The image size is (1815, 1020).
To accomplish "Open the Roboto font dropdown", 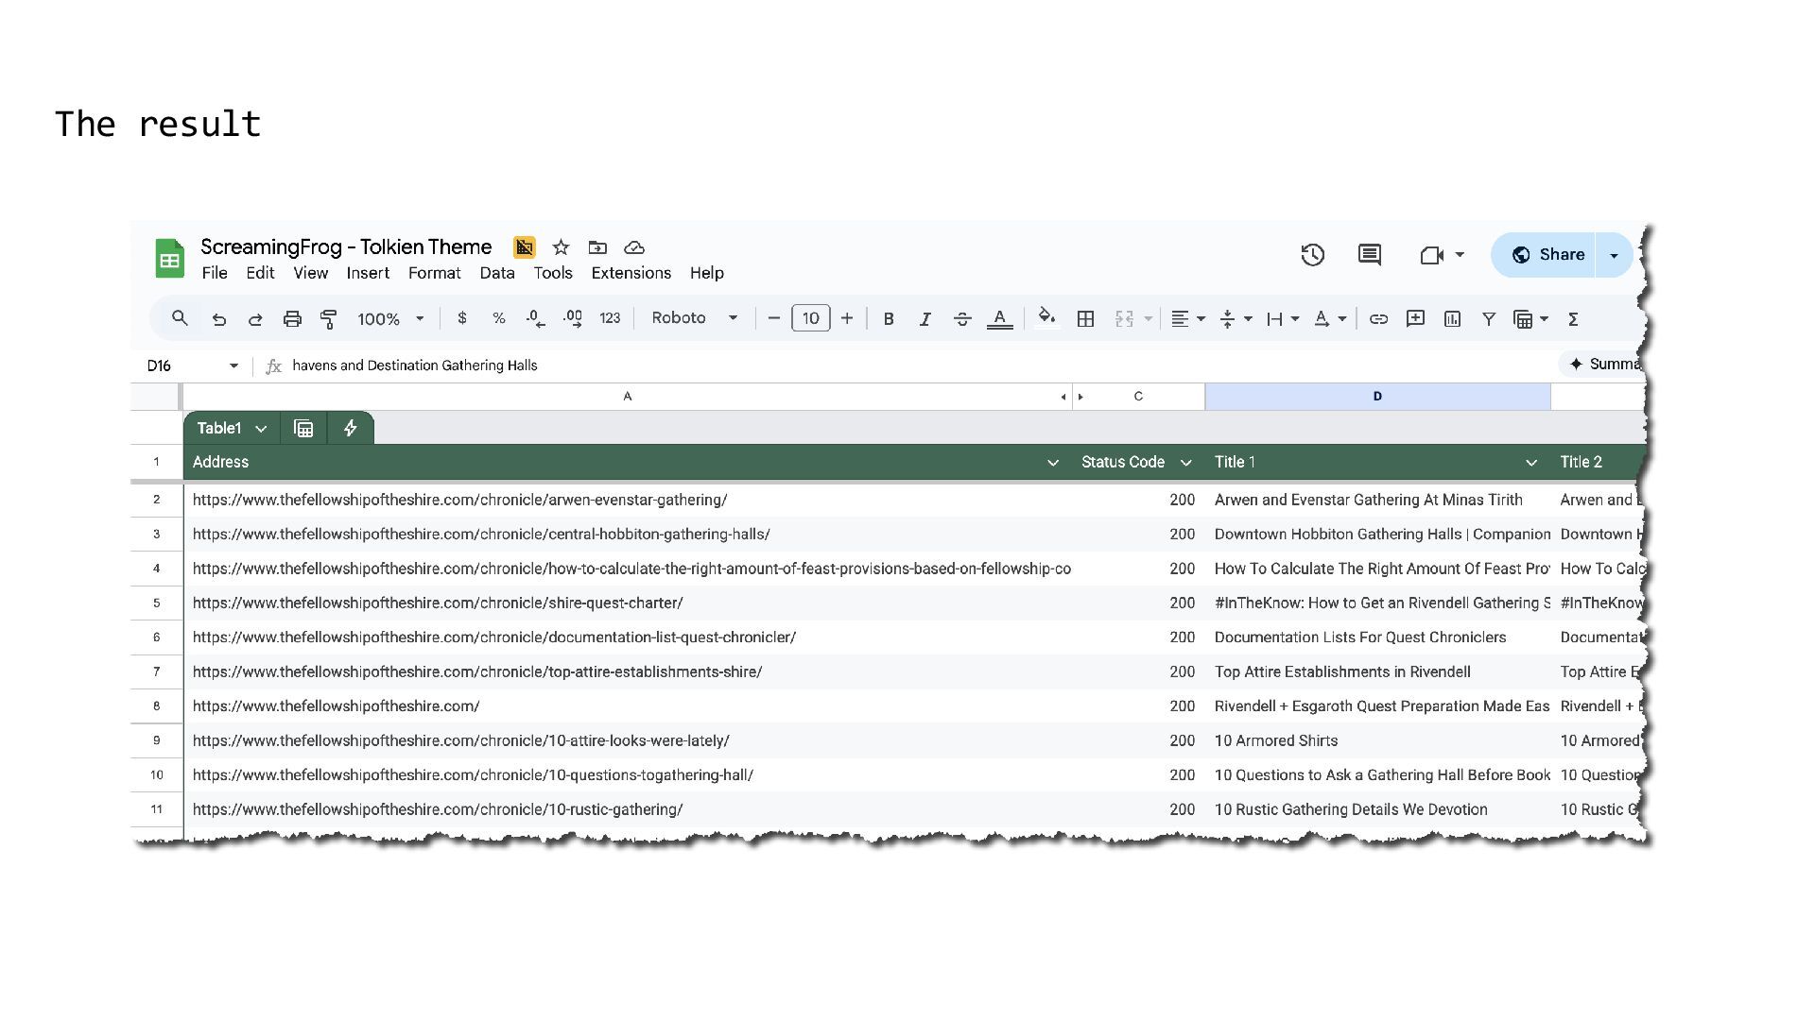I will 694,318.
